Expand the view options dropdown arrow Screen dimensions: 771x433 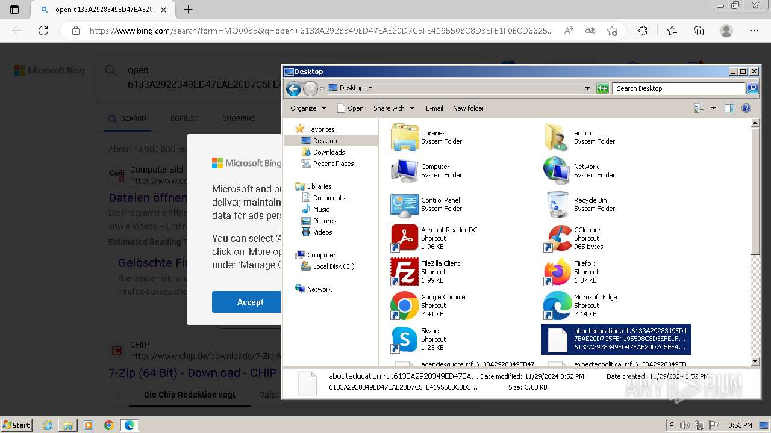coord(713,108)
